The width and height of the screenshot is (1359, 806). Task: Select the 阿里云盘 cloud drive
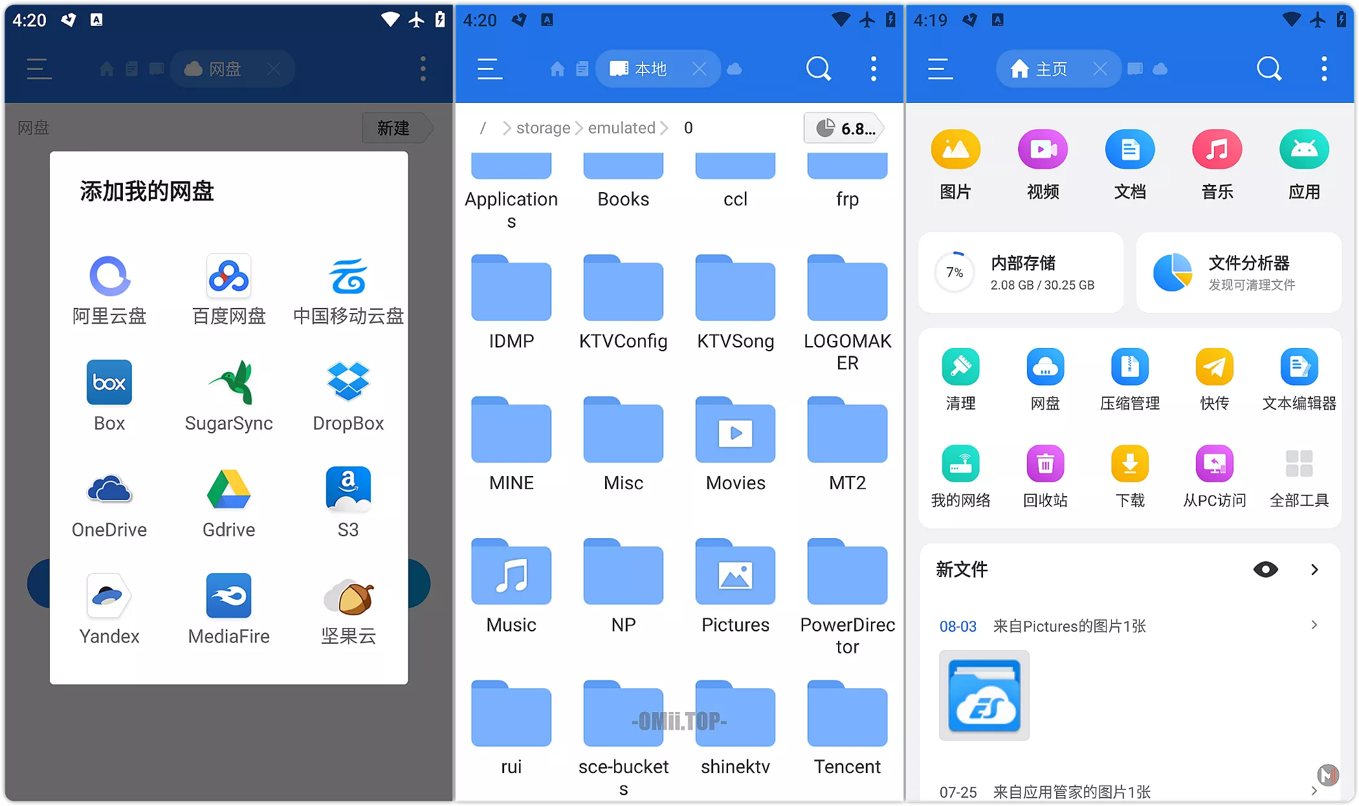click(x=109, y=290)
